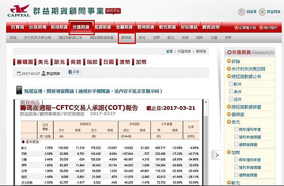Open the 外匯期貨 menu
Viewport: 284px width, 186px height.
pyautogui.click(x=81, y=27)
